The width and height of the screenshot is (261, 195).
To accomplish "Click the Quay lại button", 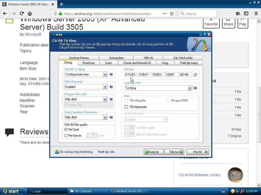I will [153, 152].
